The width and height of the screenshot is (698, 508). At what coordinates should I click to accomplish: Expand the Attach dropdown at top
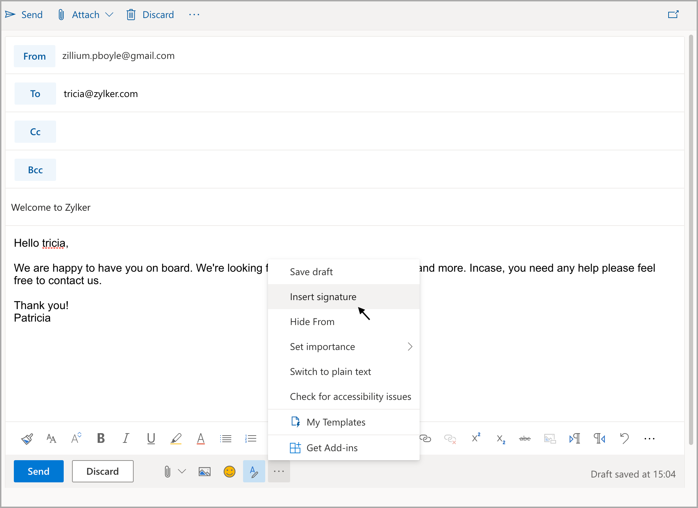pyautogui.click(x=109, y=15)
